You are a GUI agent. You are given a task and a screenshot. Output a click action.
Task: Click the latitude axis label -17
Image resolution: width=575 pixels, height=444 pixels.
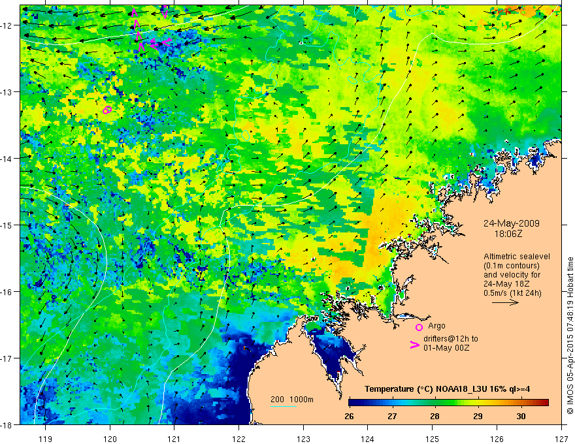pos(7,358)
